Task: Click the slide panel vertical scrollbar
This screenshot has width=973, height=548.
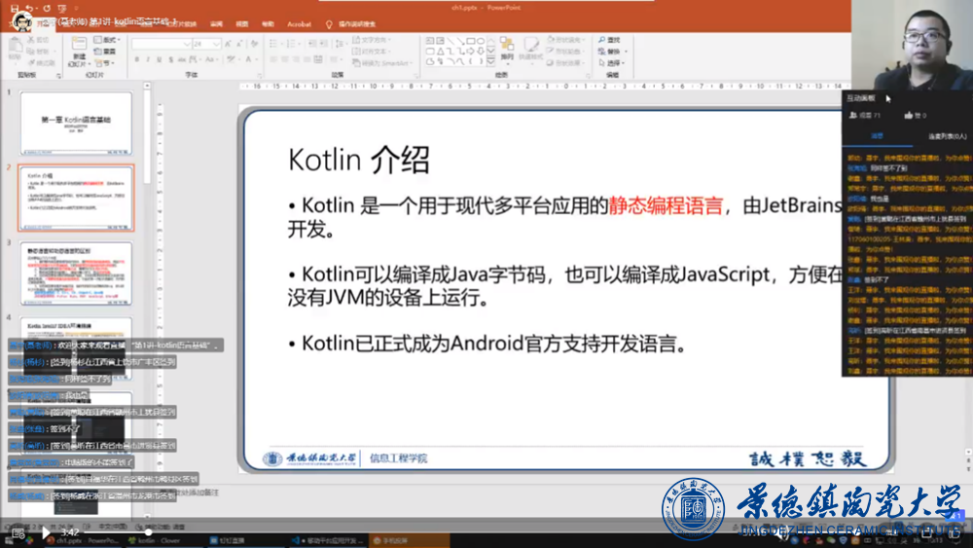Action: pos(147,136)
